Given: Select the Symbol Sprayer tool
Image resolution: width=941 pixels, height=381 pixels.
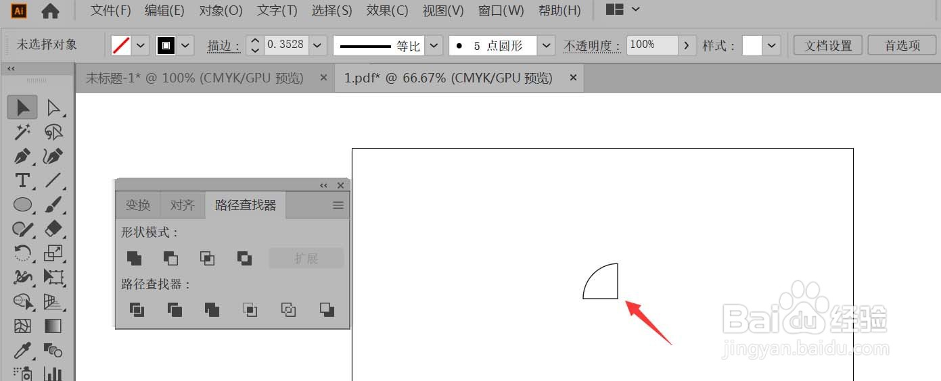Looking at the screenshot, I should click(x=22, y=373).
